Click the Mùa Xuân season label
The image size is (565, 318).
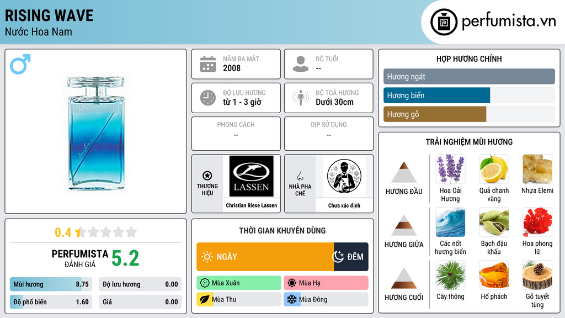click(x=226, y=283)
